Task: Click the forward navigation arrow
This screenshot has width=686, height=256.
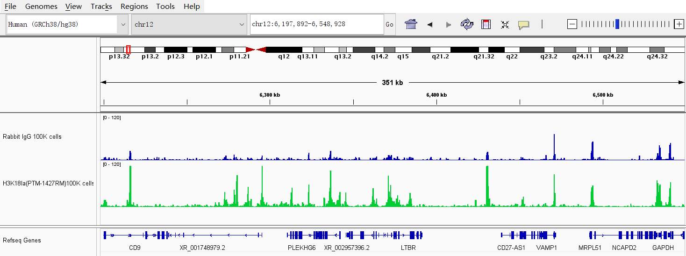Action: pyautogui.click(x=449, y=24)
